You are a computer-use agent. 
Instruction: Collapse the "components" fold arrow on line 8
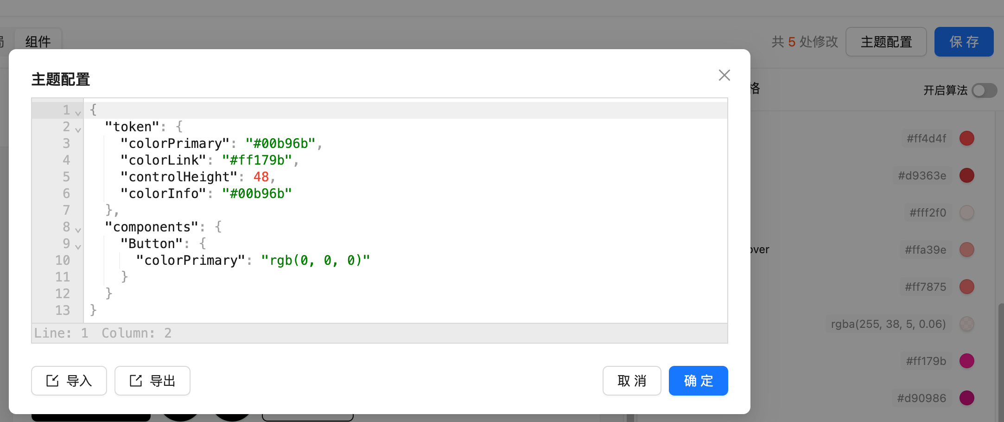[x=78, y=230]
